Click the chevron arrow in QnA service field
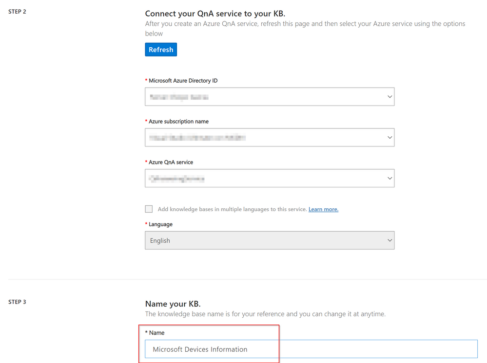This screenshot has height=363, width=487. pos(390,179)
